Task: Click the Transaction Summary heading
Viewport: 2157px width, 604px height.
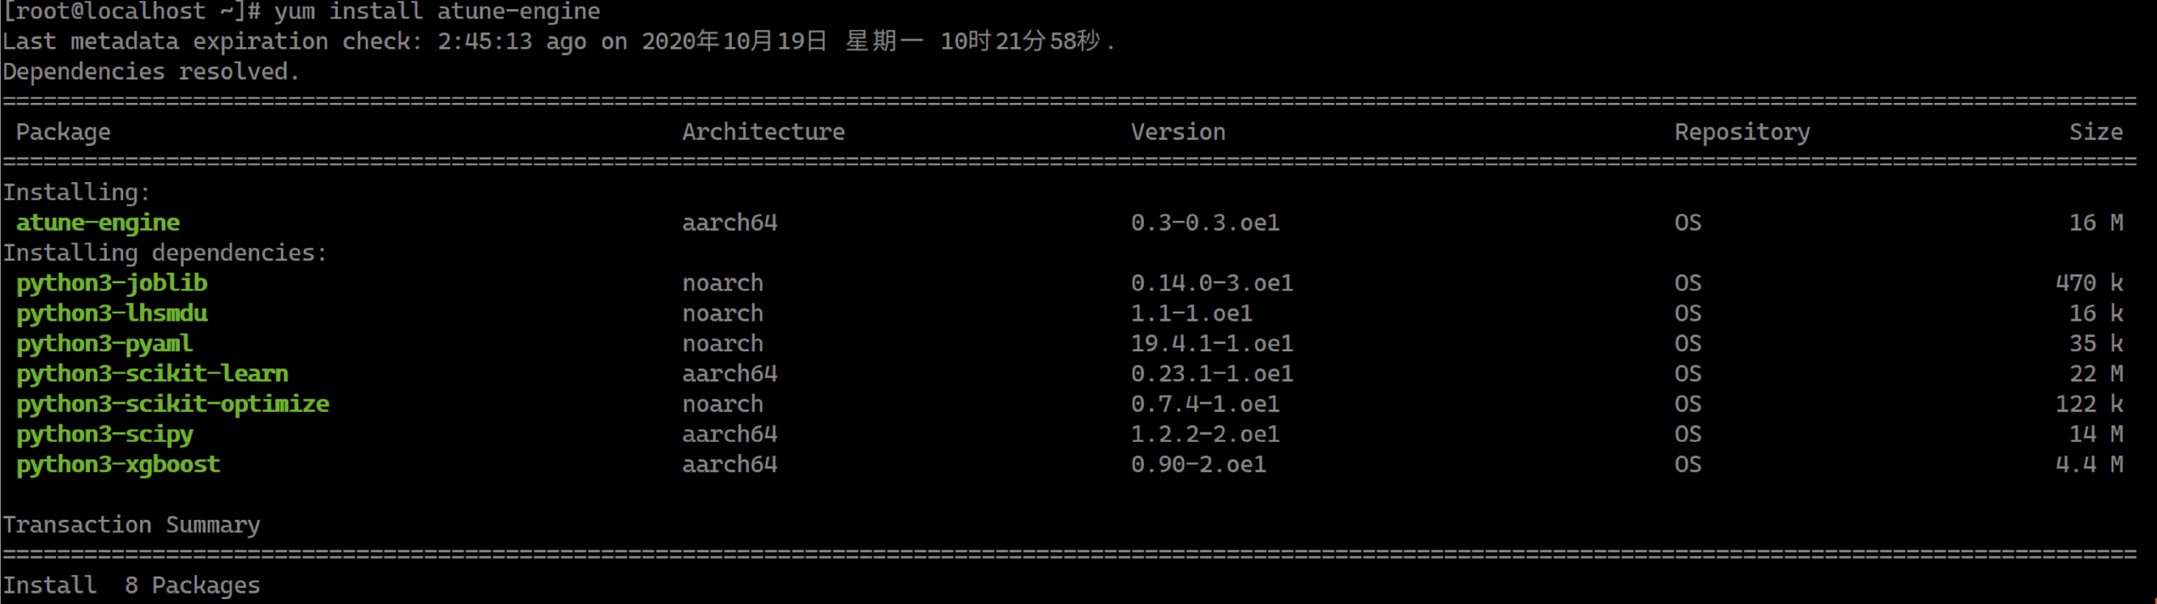Action: click(130, 525)
